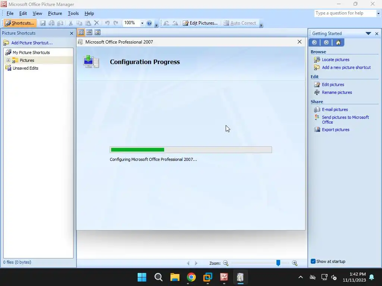Switch to Single Picture view
Screen dimensions: 382x286
[97, 32]
